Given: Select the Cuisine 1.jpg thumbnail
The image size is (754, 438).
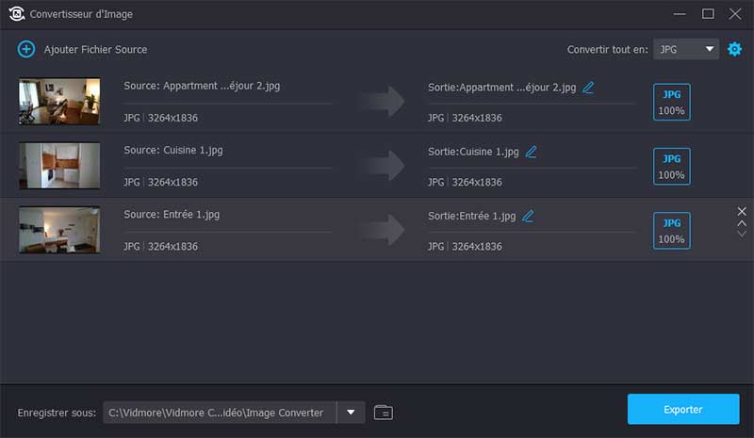Looking at the screenshot, I should [59, 166].
